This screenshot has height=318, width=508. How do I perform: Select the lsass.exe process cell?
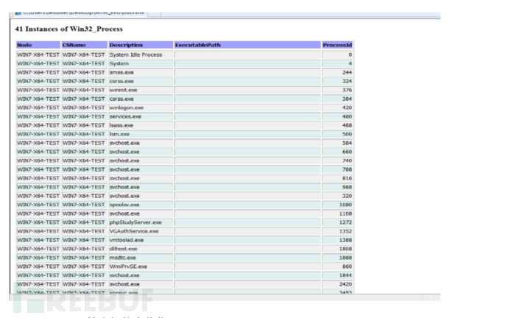pos(122,124)
